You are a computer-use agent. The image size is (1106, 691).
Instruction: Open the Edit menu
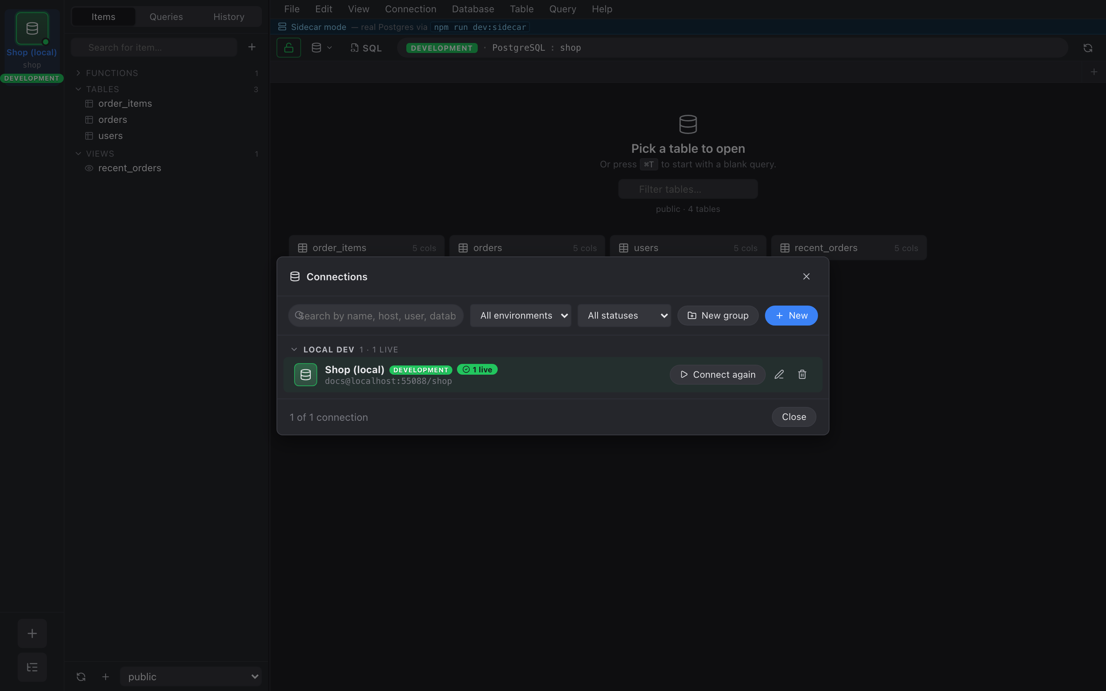tap(324, 9)
